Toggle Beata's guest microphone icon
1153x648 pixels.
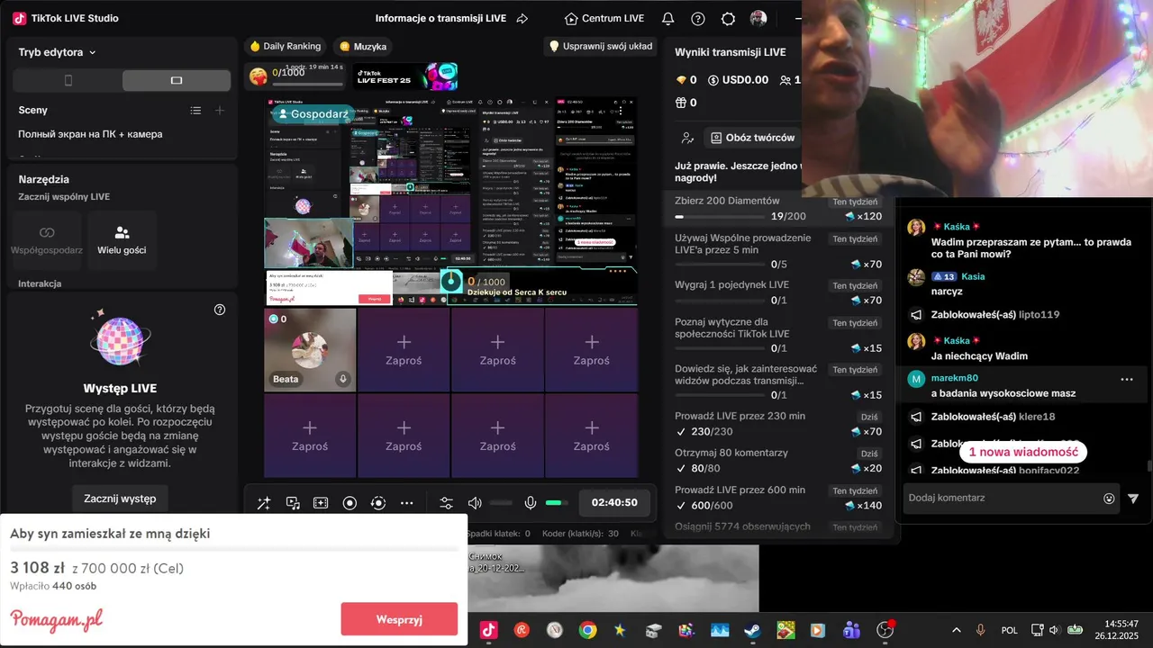click(343, 379)
